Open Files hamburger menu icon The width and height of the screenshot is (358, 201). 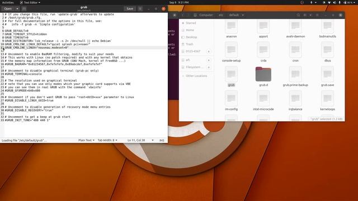[x=317, y=15]
